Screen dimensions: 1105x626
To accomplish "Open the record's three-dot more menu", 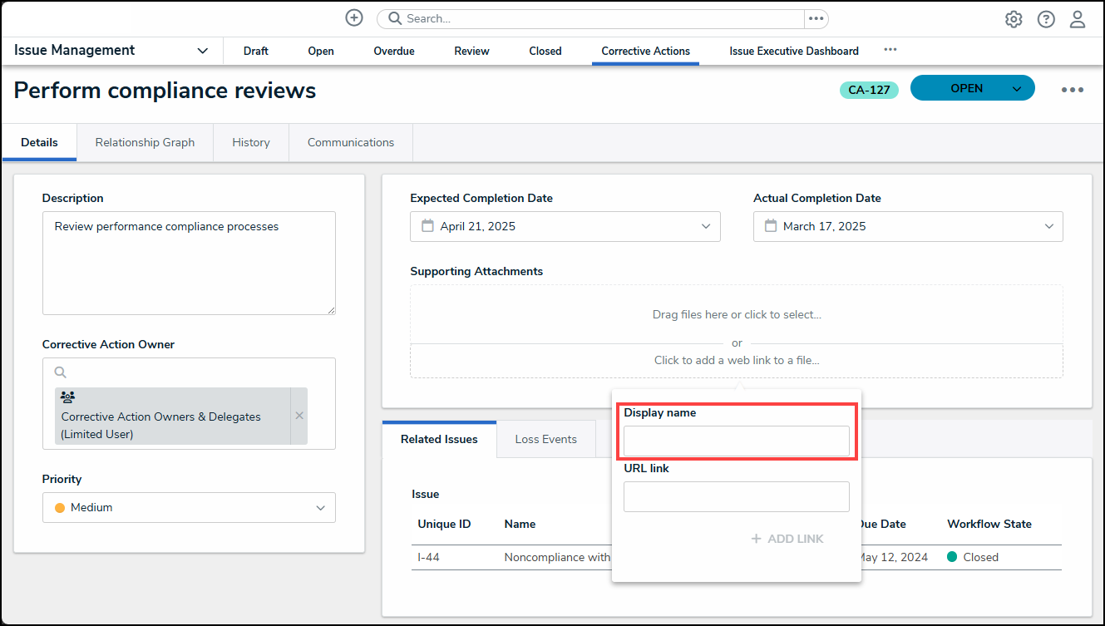I will pos(1072,90).
